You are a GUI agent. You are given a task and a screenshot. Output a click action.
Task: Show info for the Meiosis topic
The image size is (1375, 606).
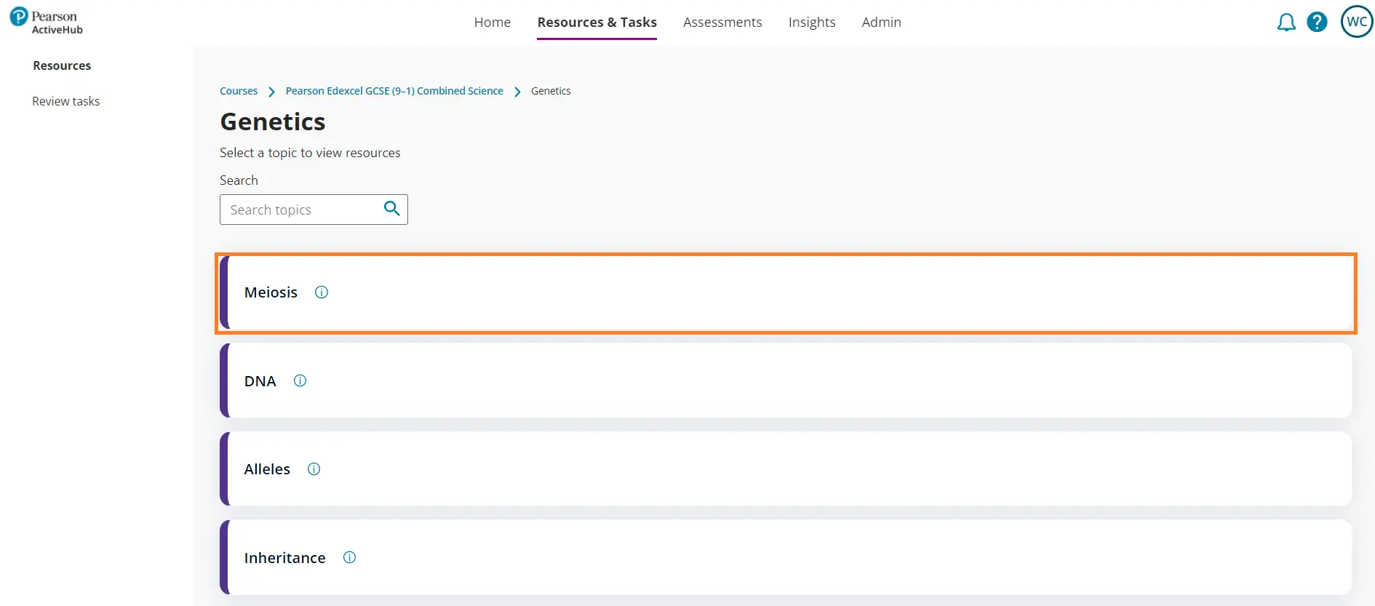coord(322,292)
